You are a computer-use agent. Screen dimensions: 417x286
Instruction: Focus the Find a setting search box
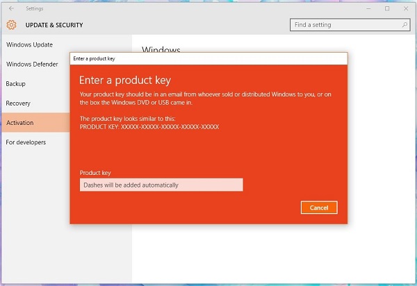coord(350,25)
